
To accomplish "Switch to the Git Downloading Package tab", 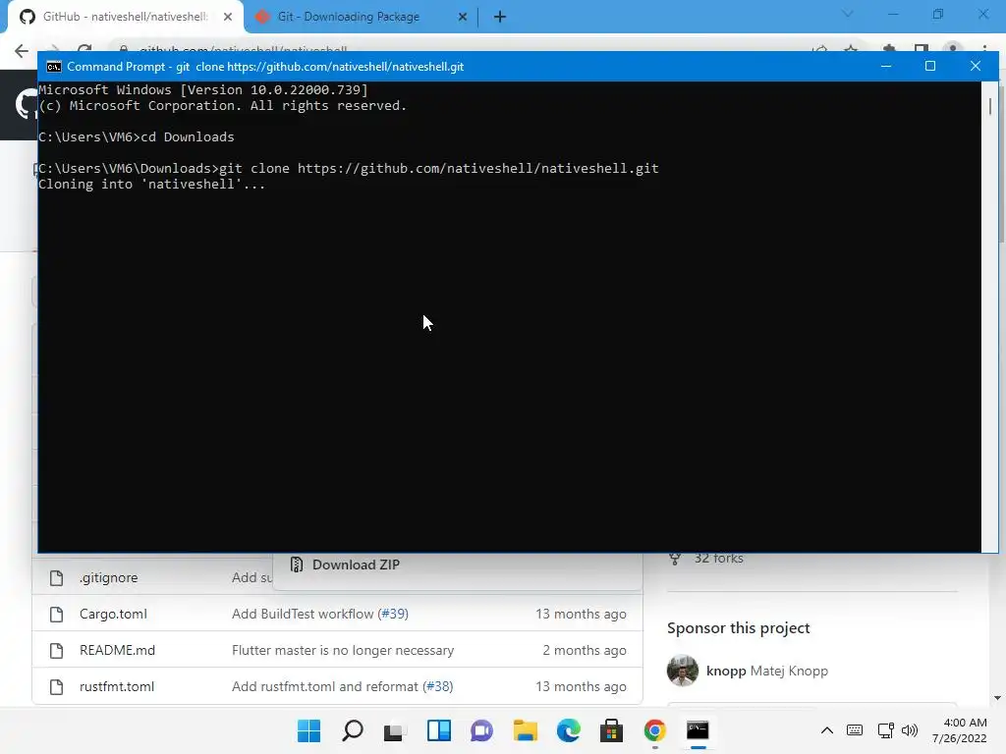I will (x=349, y=17).
